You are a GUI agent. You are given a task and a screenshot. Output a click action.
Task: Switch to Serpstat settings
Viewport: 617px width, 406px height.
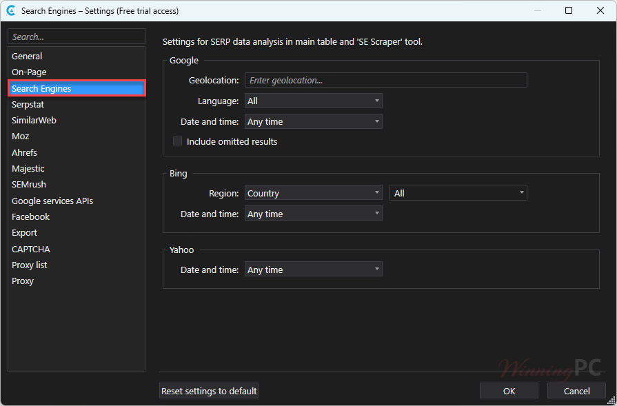click(29, 105)
